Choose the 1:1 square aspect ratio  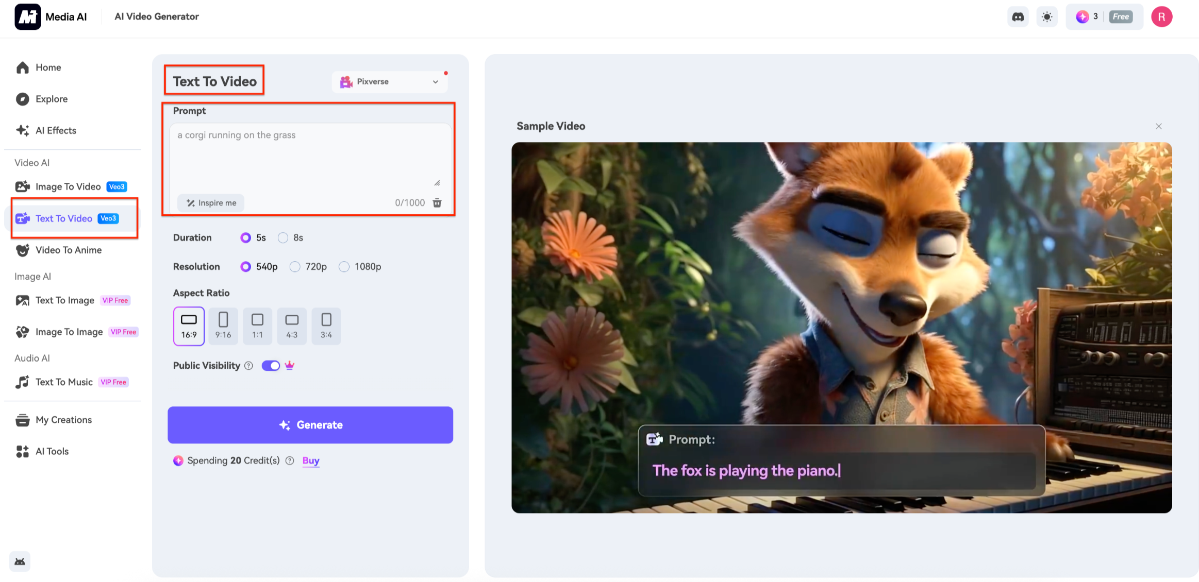coord(257,326)
